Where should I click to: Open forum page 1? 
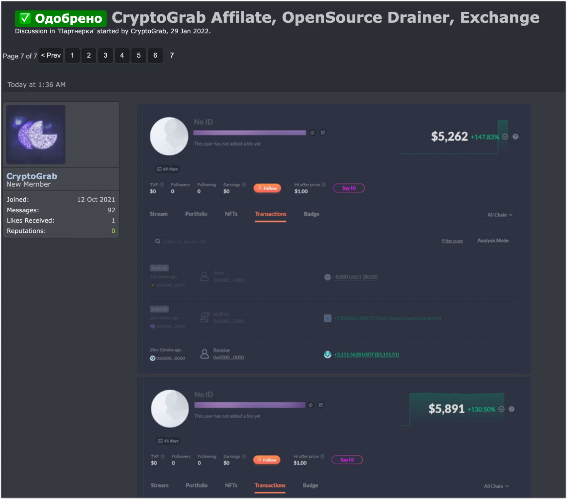[x=72, y=55]
